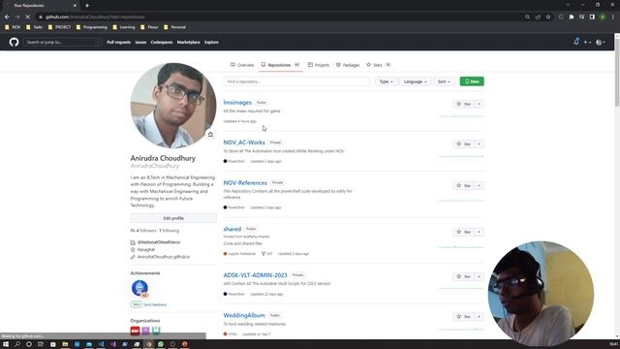620x349 pixels.
Task: Star the NOV-References repository
Action: (x=463, y=185)
